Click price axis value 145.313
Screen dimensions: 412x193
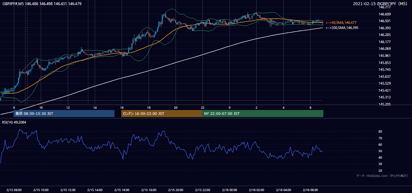point(385,97)
